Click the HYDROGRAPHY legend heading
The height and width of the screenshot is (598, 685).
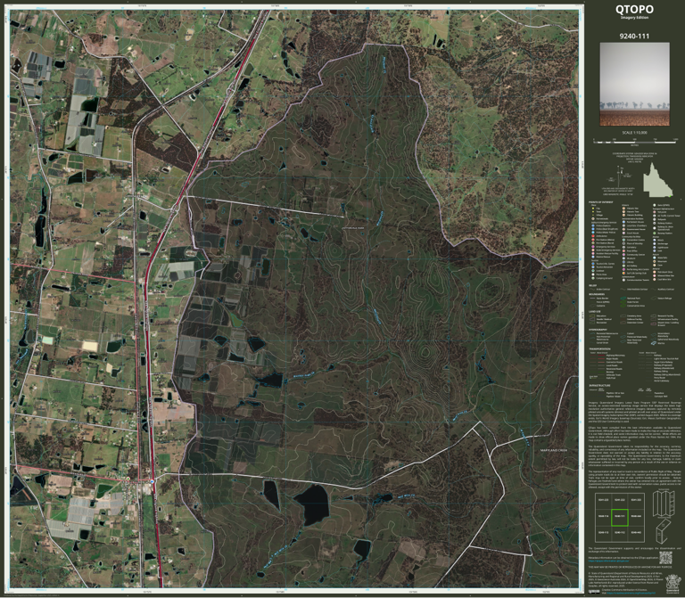598,330
